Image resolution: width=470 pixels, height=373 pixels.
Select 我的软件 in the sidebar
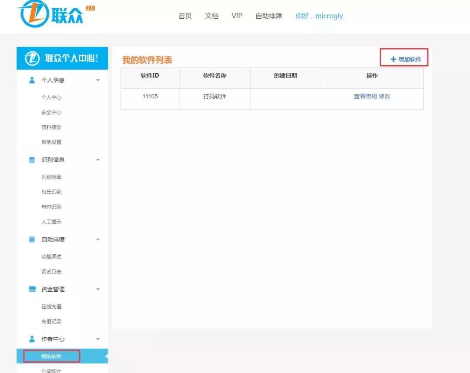tap(51, 356)
